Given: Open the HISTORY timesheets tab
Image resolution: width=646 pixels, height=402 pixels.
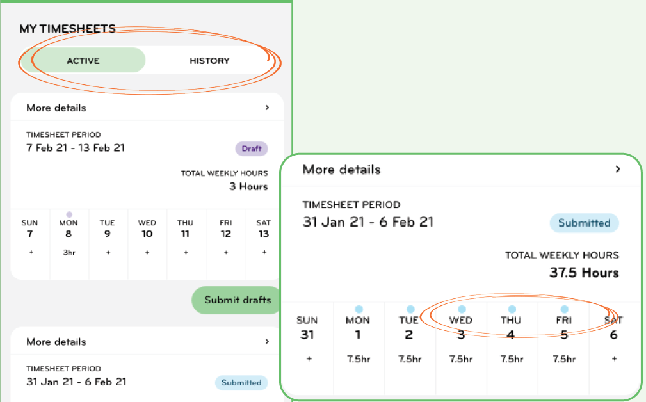Looking at the screenshot, I should (x=209, y=61).
